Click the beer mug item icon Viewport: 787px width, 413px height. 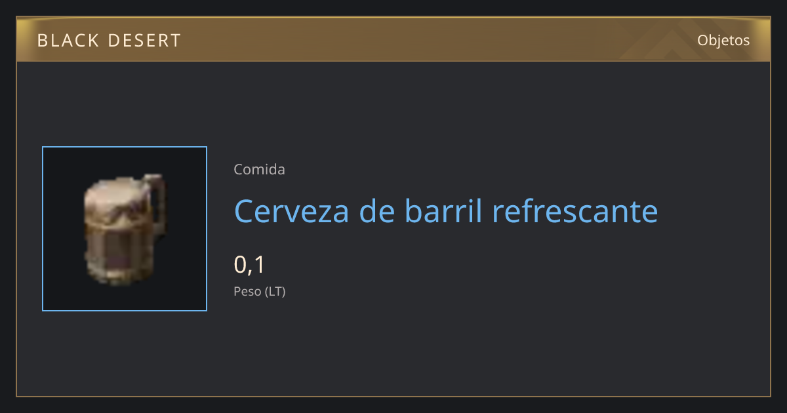[125, 229]
